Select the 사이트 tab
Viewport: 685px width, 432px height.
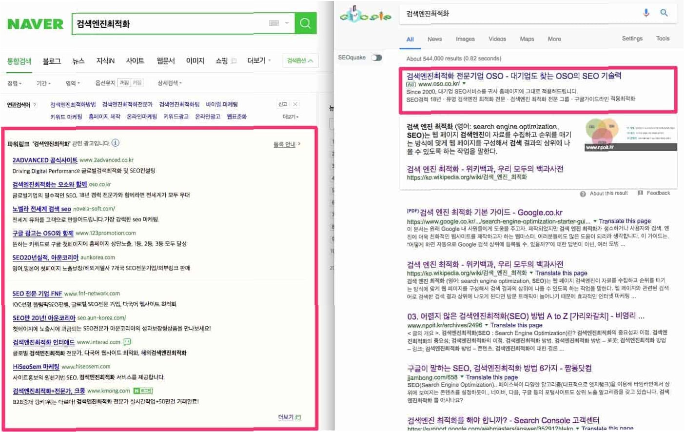click(135, 61)
